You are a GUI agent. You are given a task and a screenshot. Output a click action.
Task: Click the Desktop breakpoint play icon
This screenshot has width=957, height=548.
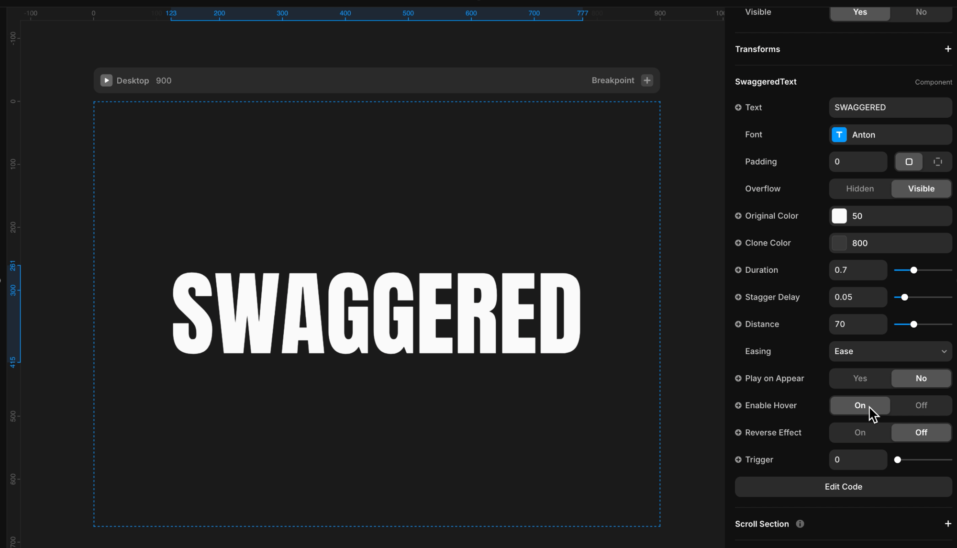point(106,80)
